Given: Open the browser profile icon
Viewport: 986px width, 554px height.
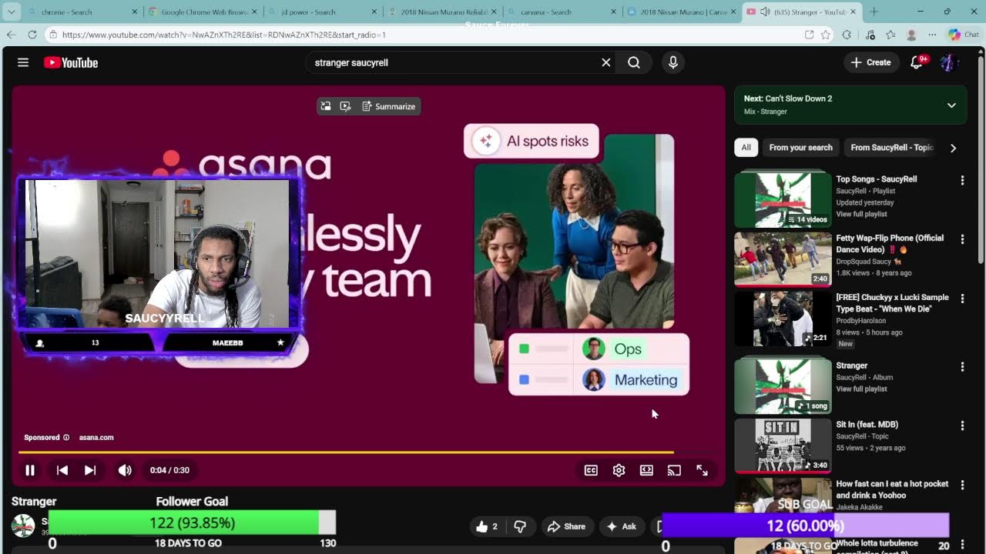Looking at the screenshot, I should pyautogui.click(x=911, y=35).
